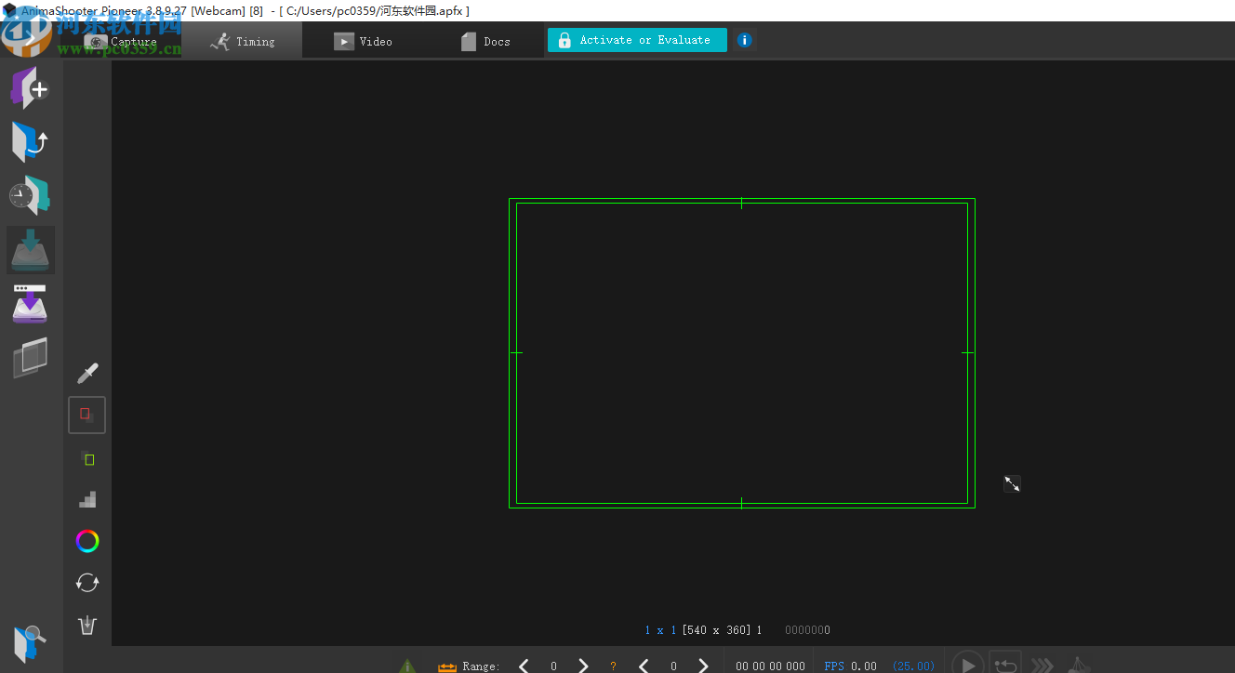Click the left arrow just after the question mark
The height and width of the screenshot is (673, 1235).
pos(644,666)
